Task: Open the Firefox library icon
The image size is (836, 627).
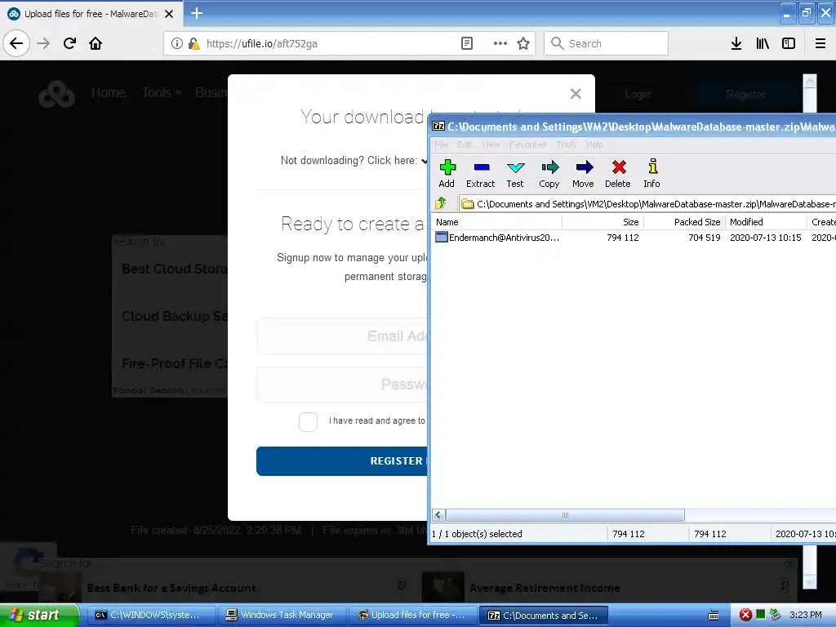Action: (763, 43)
